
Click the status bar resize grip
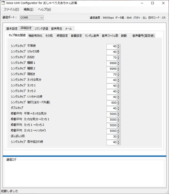pyautogui.click(x=167, y=192)
